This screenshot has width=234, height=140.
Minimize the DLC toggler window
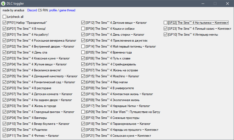(203, 4)
